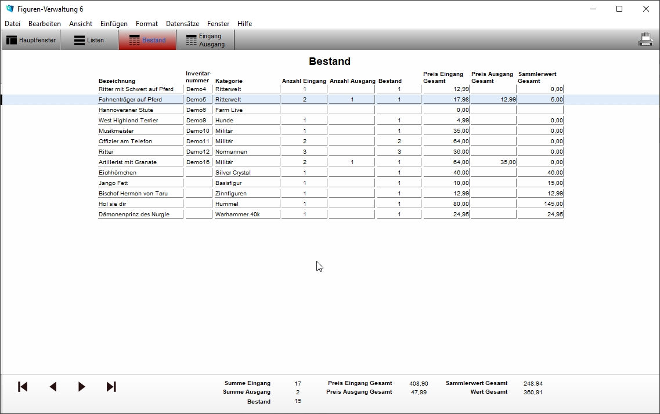Open the Hauptfenster view
Viewport: 660px width, 414px height.
tap(31, 40)
